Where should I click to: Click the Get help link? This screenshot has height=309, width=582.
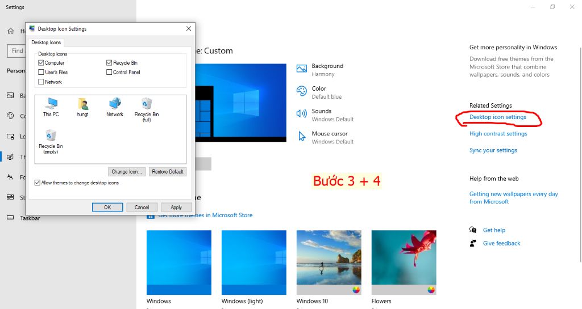coord(494,230)
